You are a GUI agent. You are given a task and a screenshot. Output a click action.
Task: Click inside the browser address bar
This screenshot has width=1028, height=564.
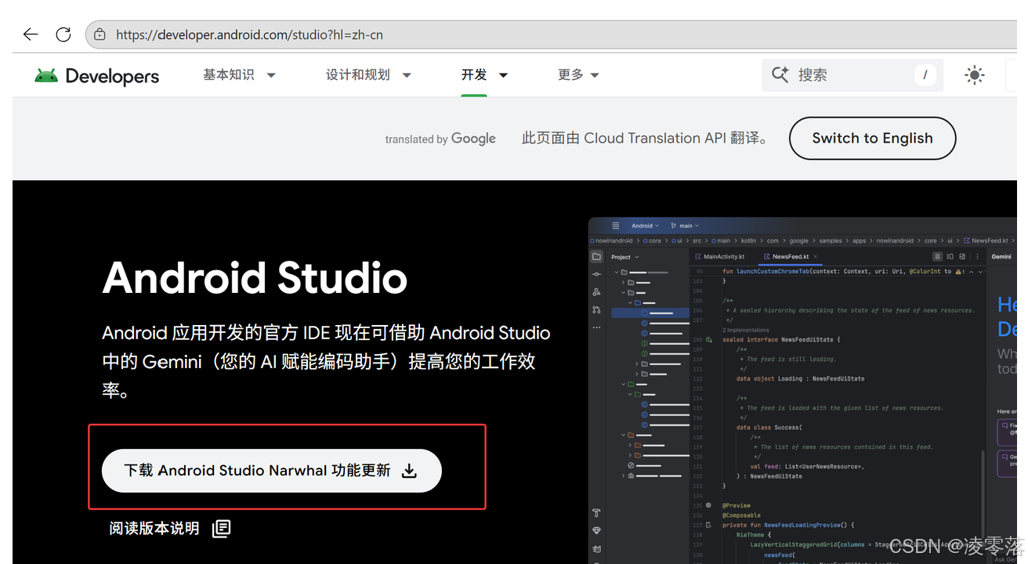click(x=313, y=34)
